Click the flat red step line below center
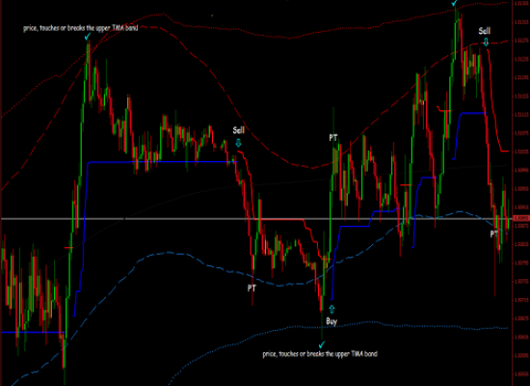The width and height of the screenshot is (530, 386). 282,220
